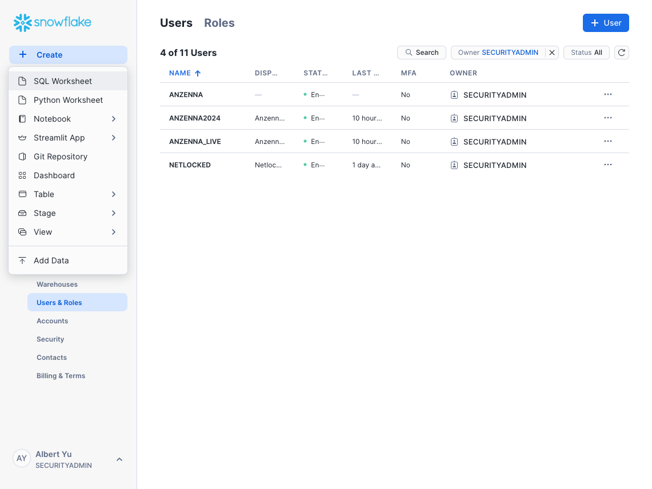Open the Status All filter dropdown
Image resolution: width=652 pixels, height=489 pixels.
[586, 53]
